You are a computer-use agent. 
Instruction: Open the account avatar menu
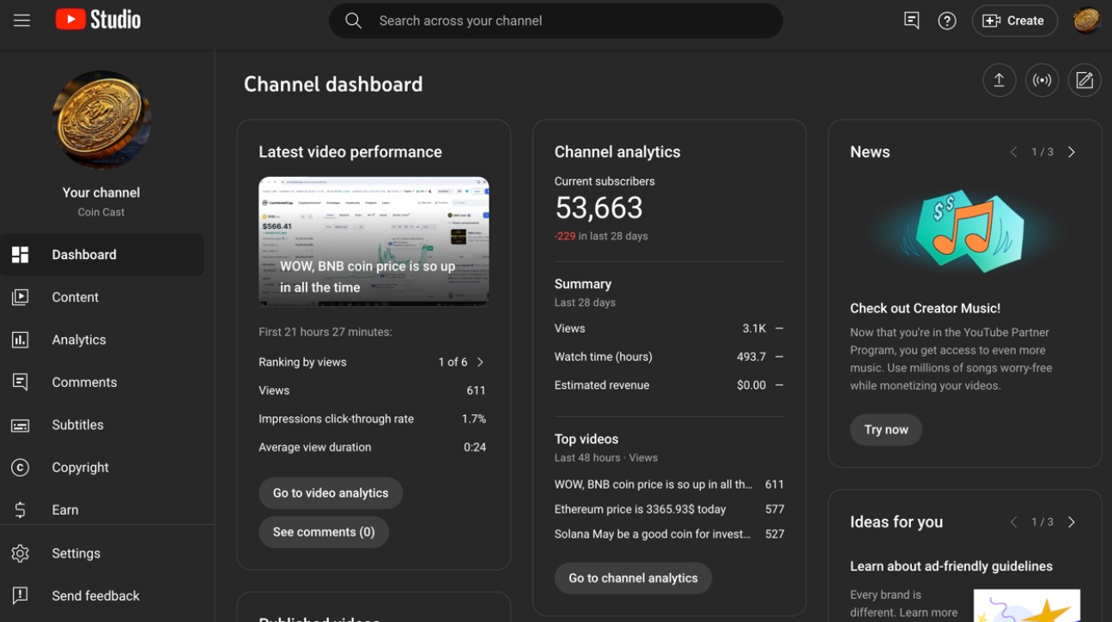(x=1086, y=21)
